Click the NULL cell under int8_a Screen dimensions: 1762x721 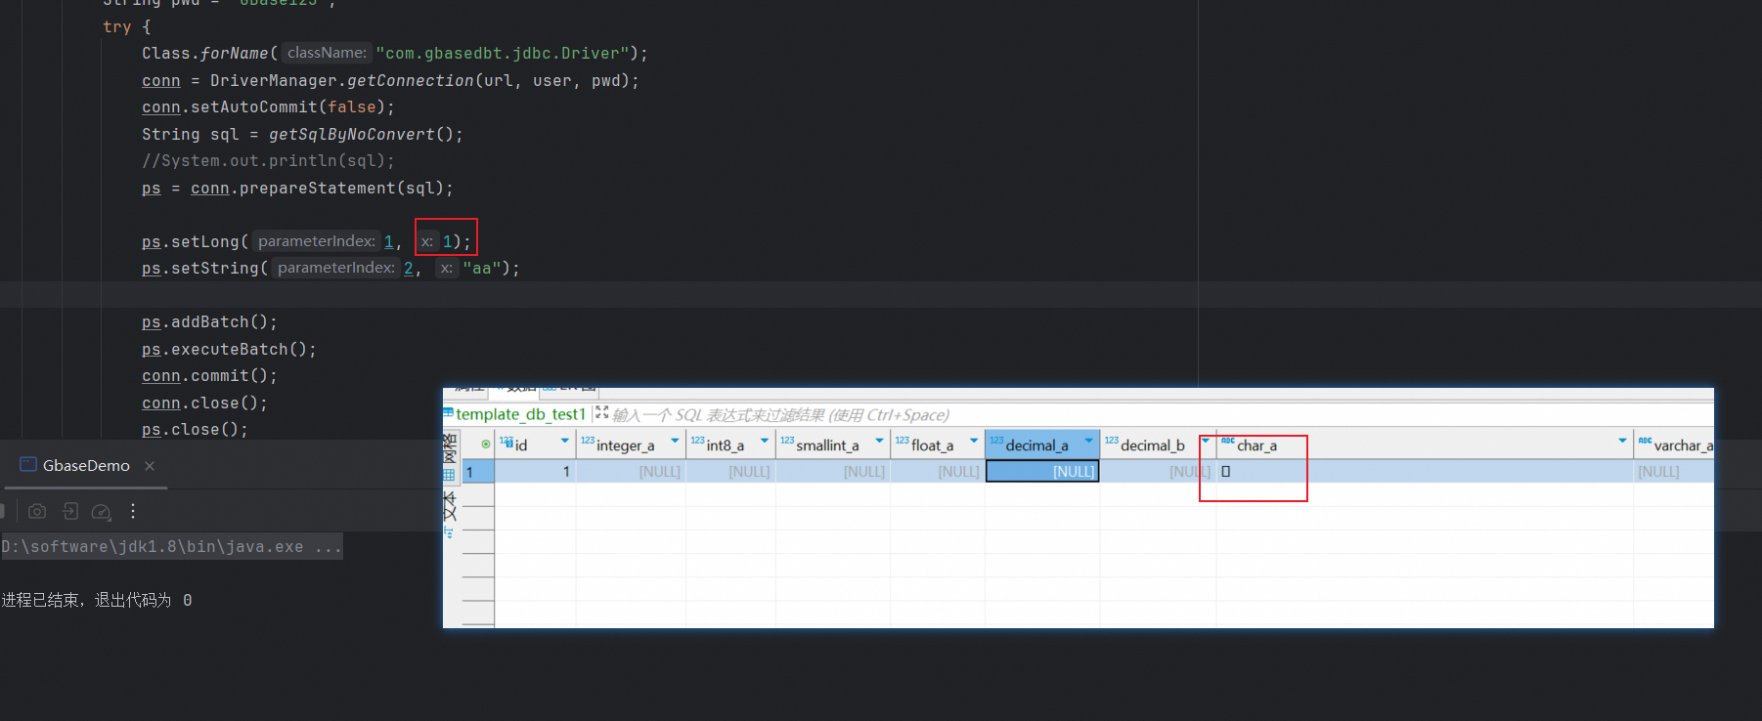click(x=730, y=472)
